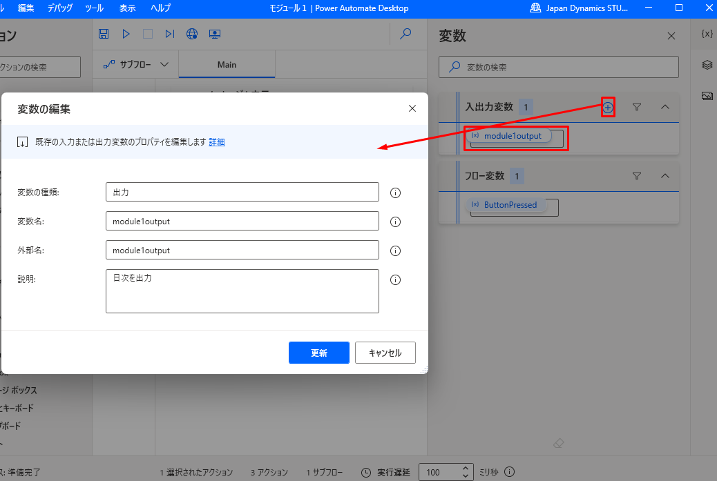The width and height of the screenshot is (717, 481).
Task: Click the Stop flow square icon
Action: 148,34
